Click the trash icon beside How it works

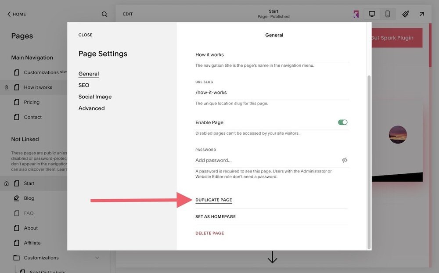tap(6, 87)
